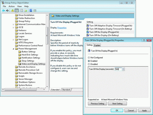Select the Group Policy folder
This screenshot has width=153, height=115.
click(x=23, y=21)
